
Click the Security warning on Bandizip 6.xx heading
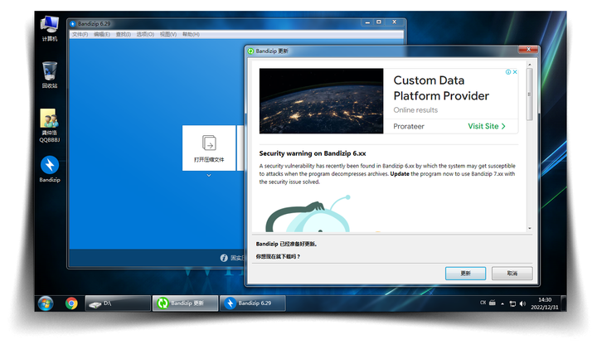pyautogui.click(x=313, y=153)
